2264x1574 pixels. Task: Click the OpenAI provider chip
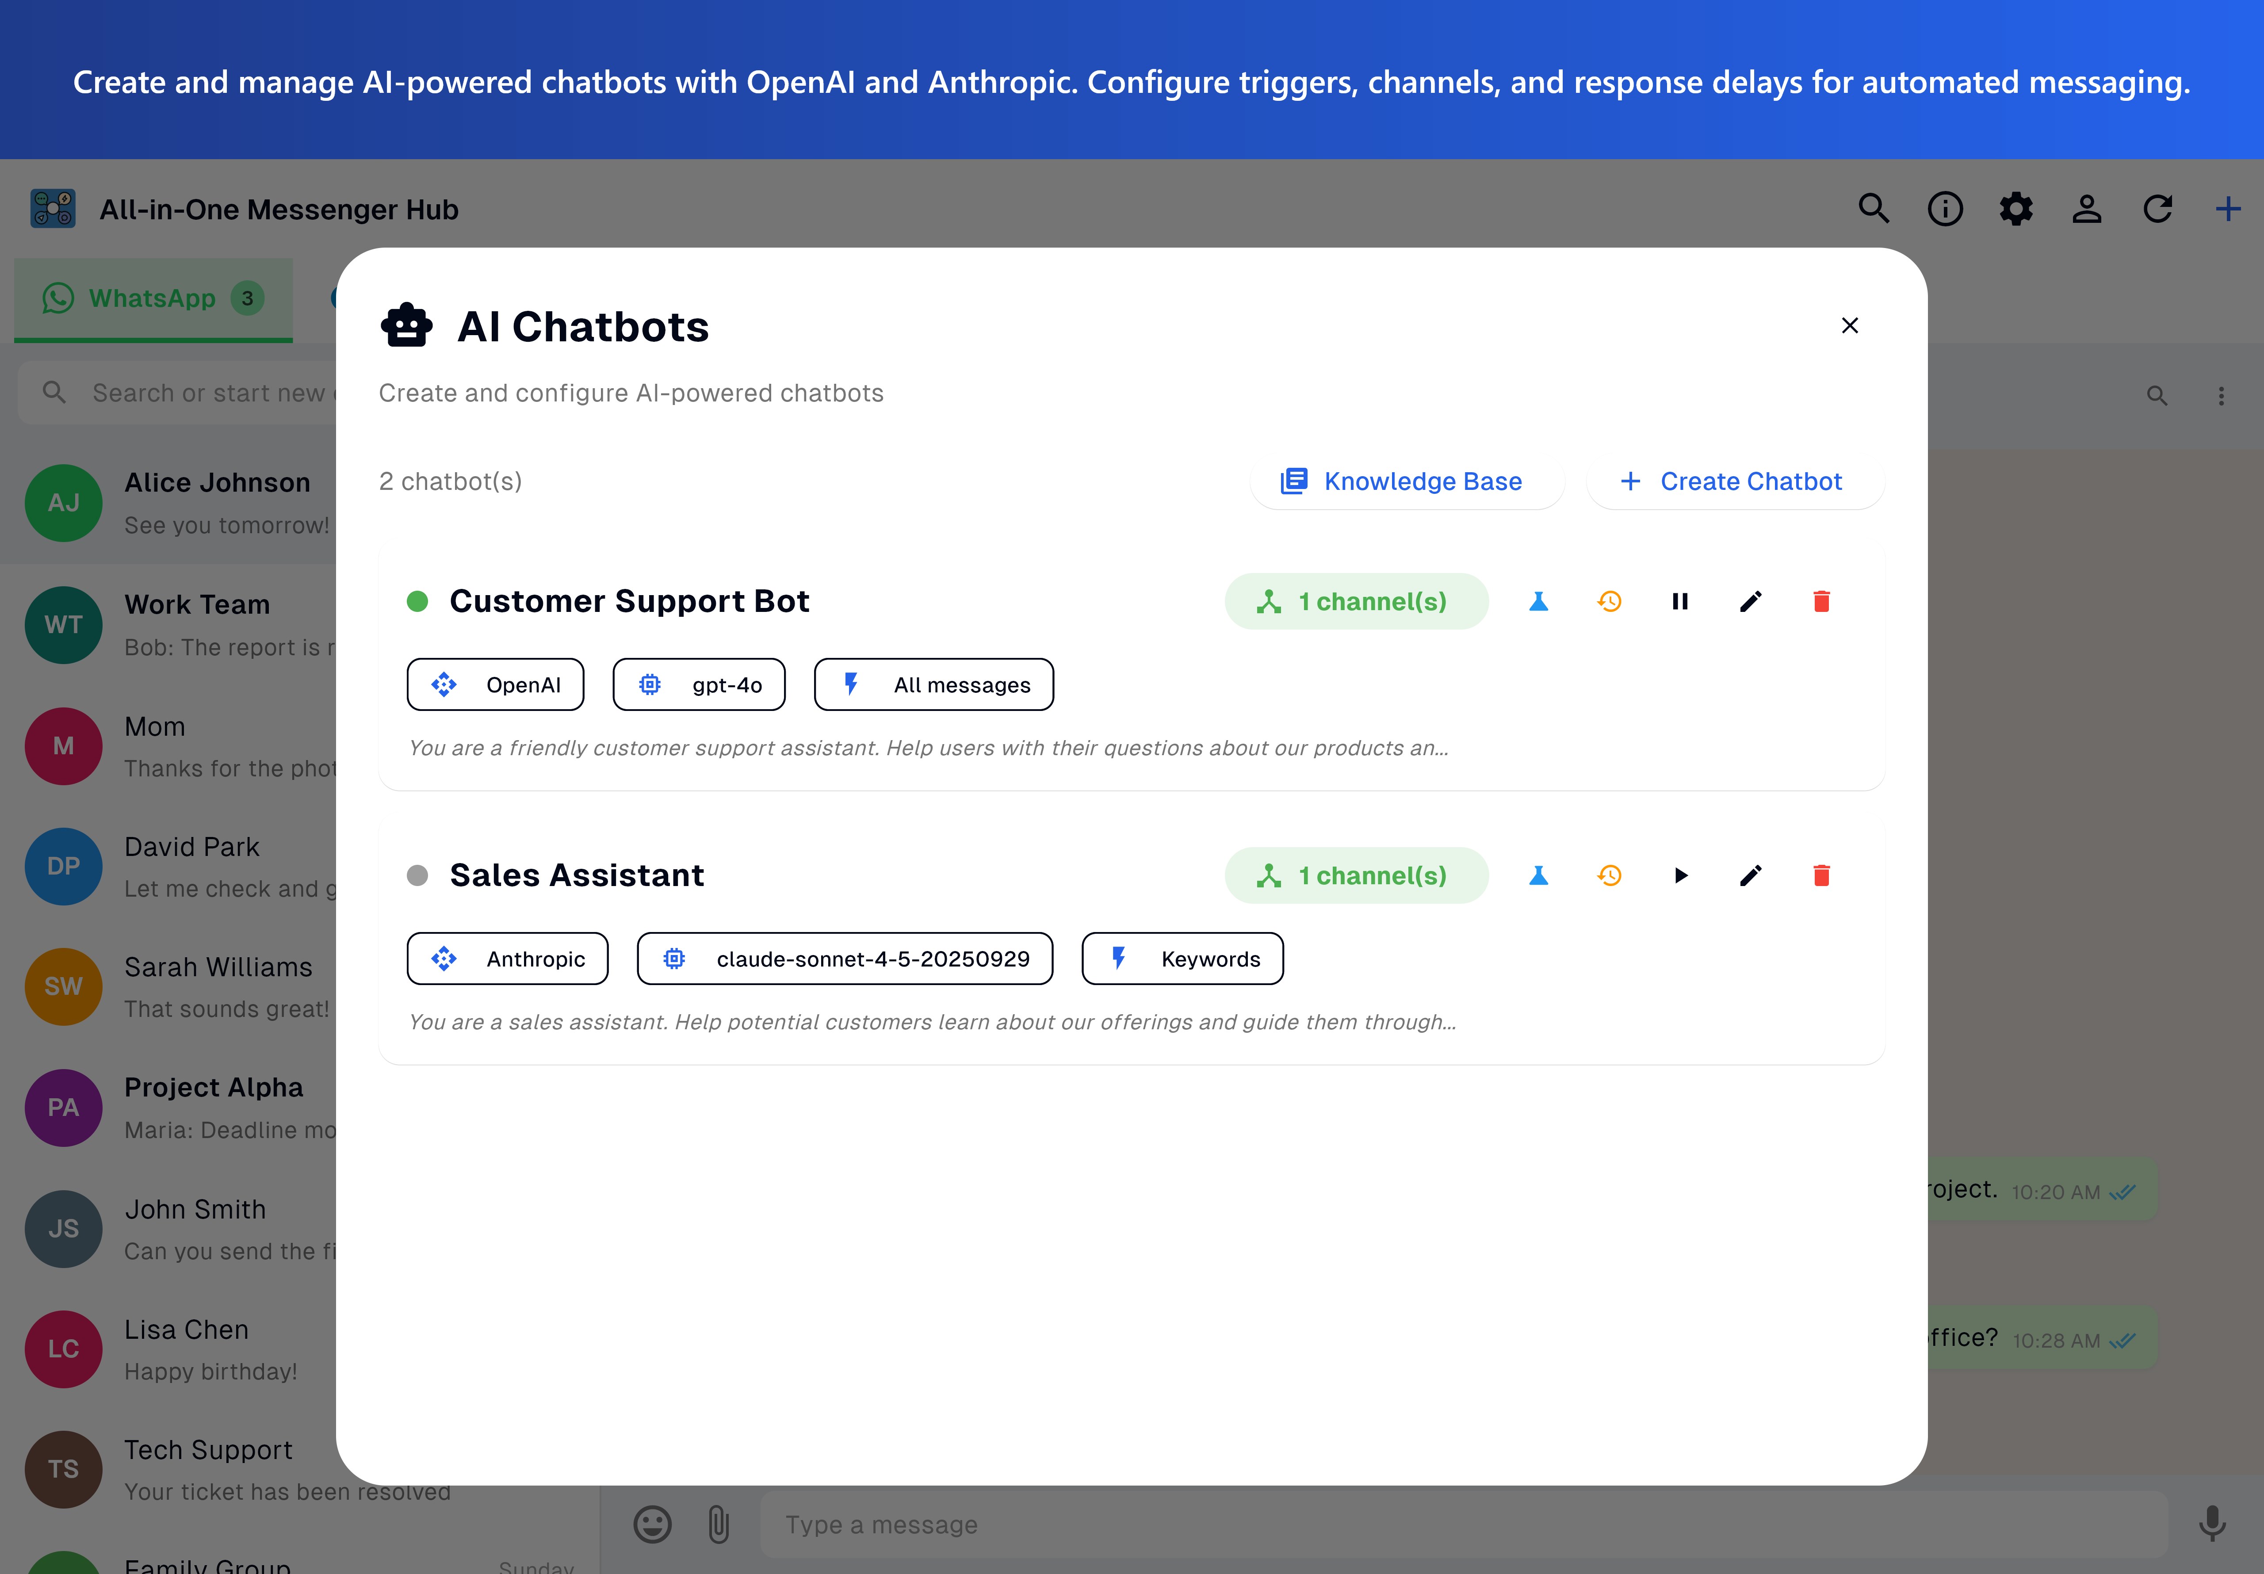[495, 684]
